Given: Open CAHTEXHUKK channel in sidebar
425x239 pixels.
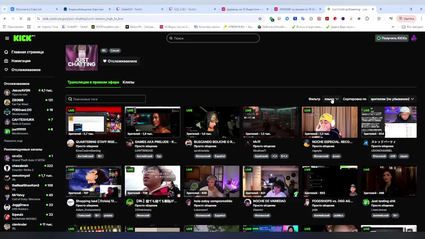Looking at the screenshot, I should [28, 121].
